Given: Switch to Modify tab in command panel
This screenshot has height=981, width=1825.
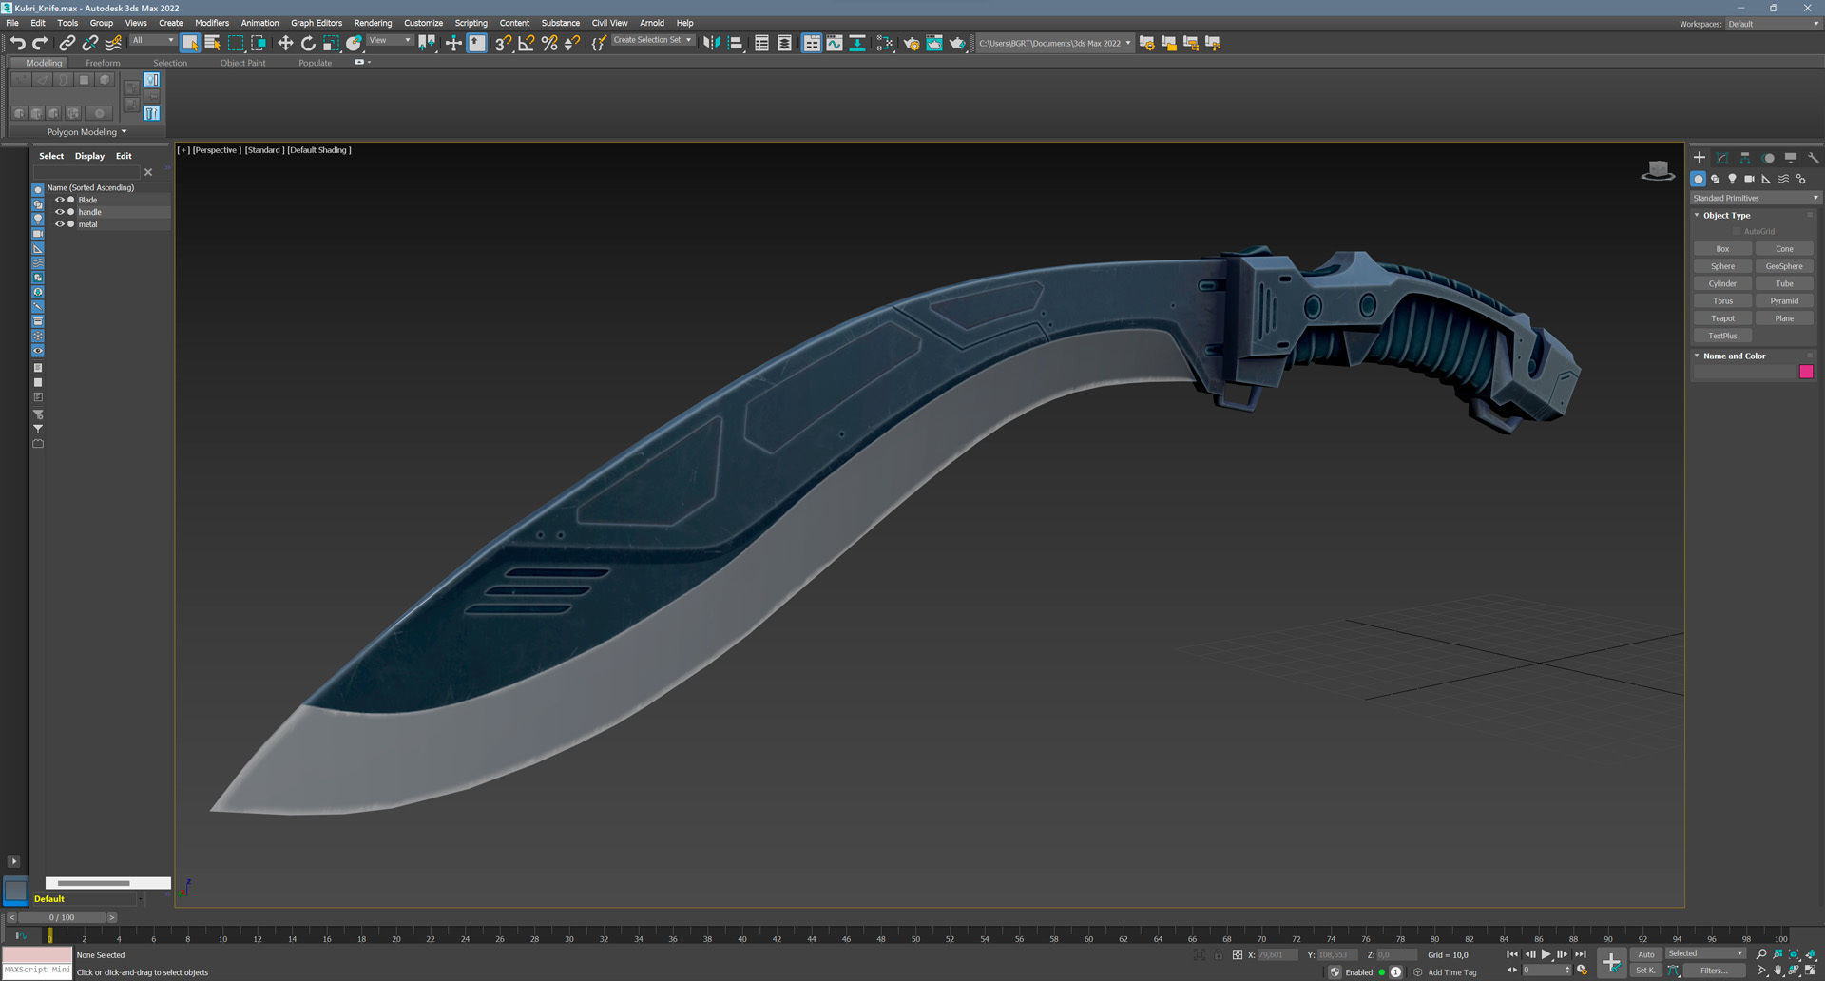Looking at the screenshot, I should (1722, 158).
